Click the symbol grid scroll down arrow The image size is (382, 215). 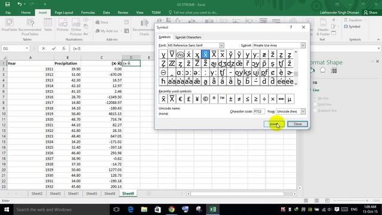[296, 84]
